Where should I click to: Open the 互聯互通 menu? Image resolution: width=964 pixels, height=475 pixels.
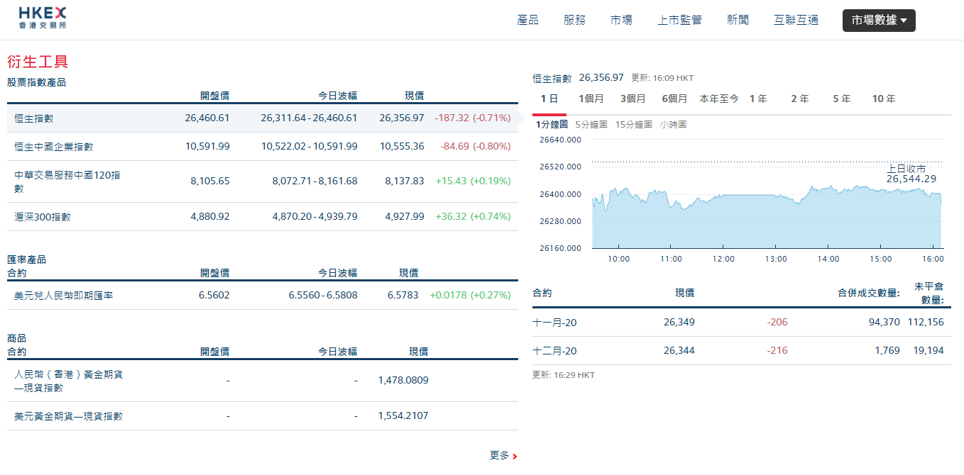click(x=795, y=20)
